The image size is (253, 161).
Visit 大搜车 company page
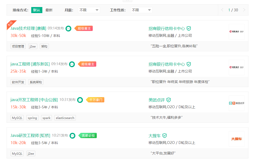point(154,136)
